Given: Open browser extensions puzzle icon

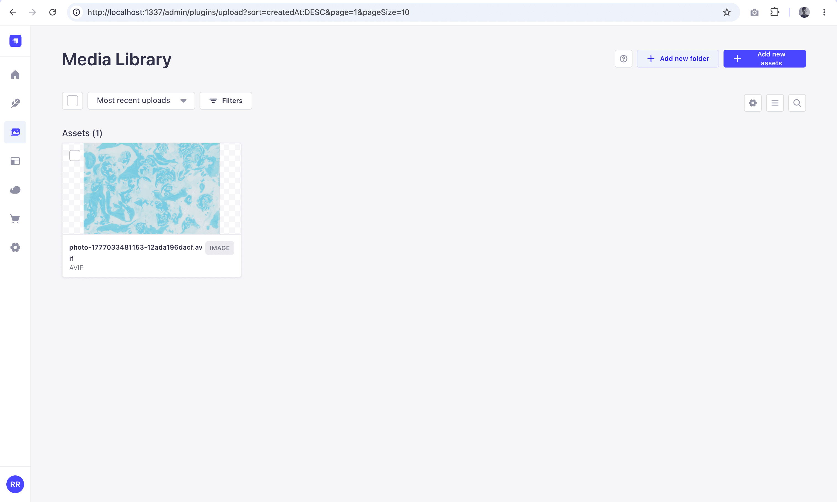Looking at the screenshot, I should (x=775, y=12).
